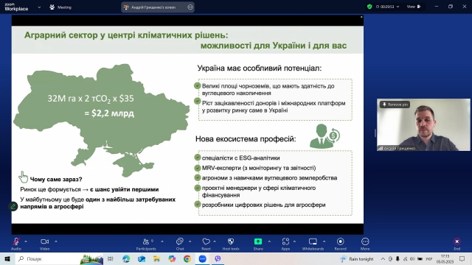
Task: Click the End meeting button
Action: tap(457, 244)
